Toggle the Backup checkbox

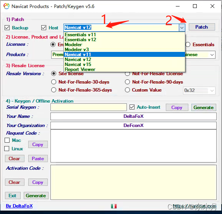tap(7, 28)
